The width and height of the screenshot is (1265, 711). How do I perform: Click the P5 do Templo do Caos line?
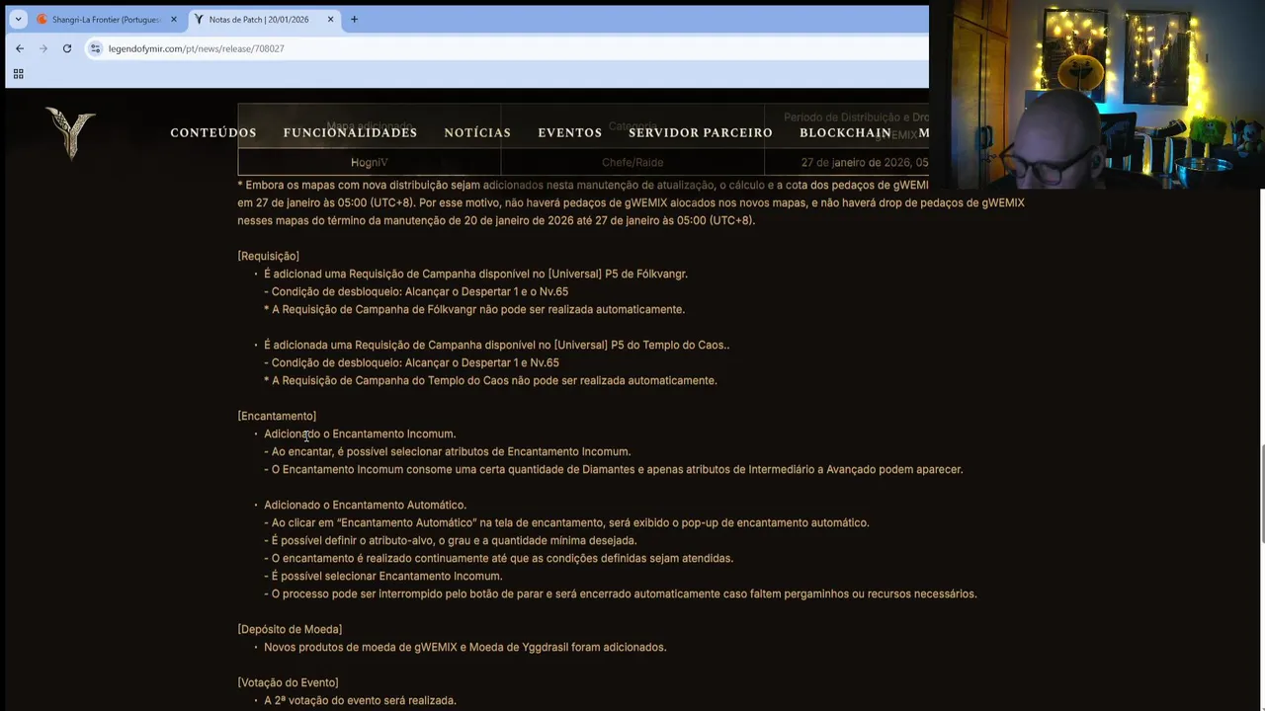pyautogui.click(x=496, y=345)
